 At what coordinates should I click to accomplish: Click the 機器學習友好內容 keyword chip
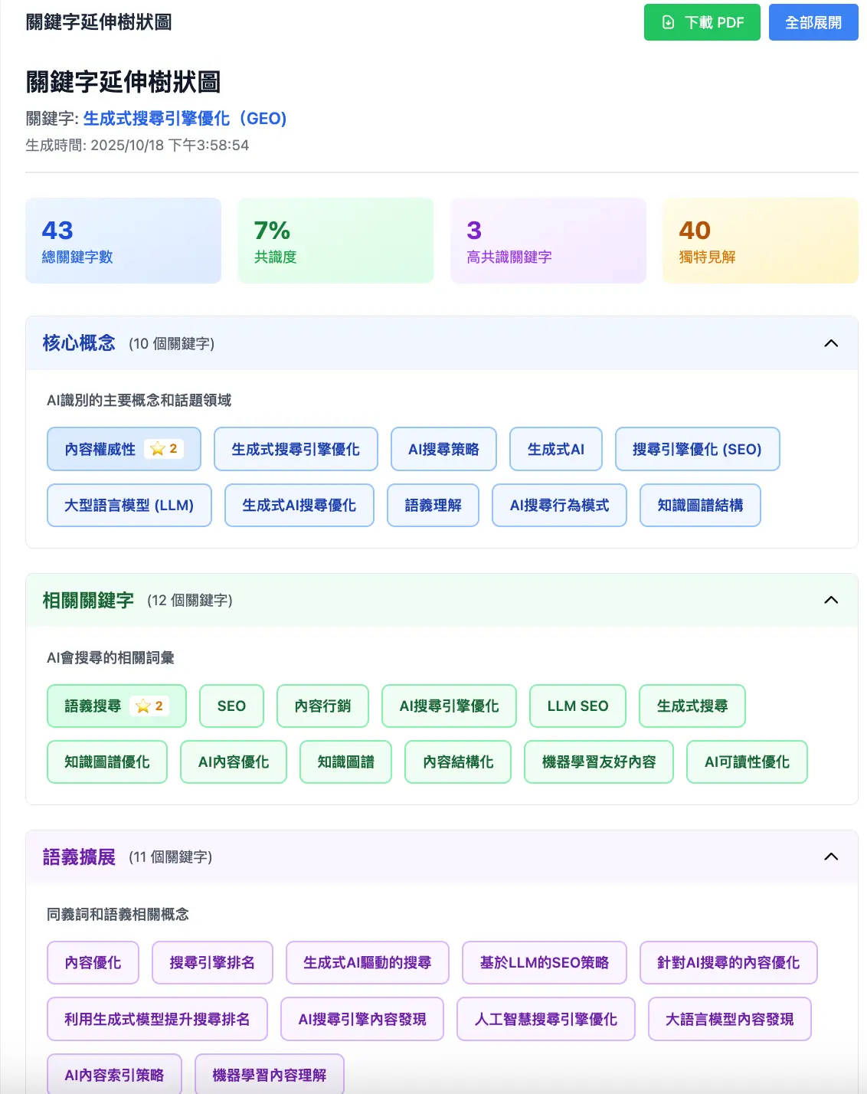pyautogui.click(x=598, y=762)
